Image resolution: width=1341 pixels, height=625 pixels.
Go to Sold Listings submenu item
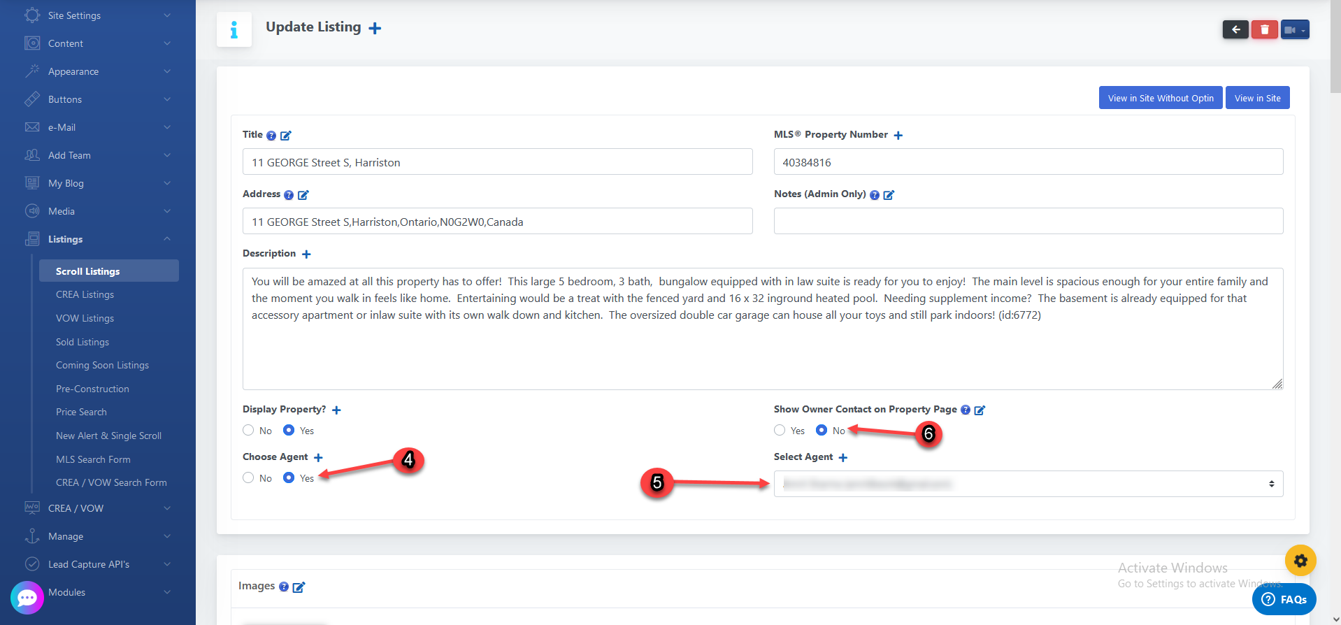tap(83, 342)
